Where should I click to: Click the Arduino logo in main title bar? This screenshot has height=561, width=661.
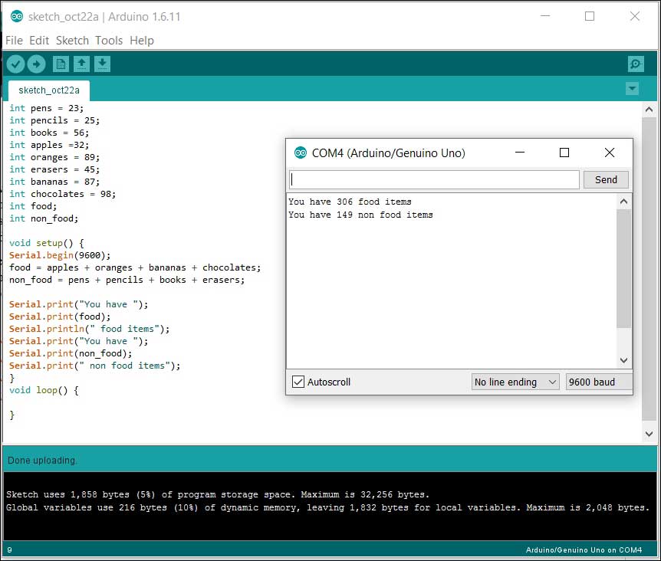(x=17, y=16)
